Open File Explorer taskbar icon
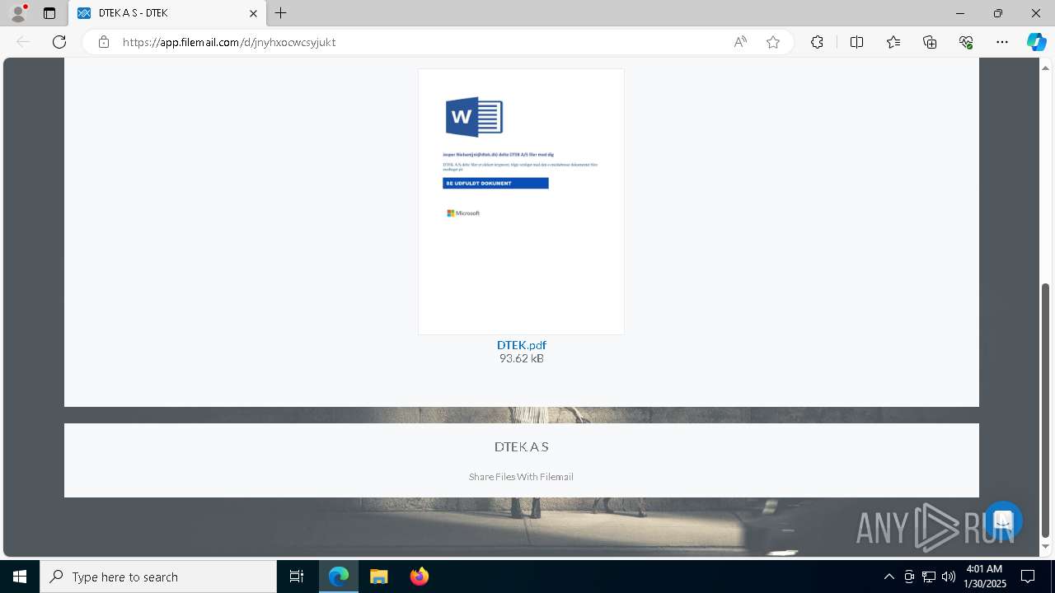The width and height of the screenshot is (1055, 593). (x=378, y=577)
